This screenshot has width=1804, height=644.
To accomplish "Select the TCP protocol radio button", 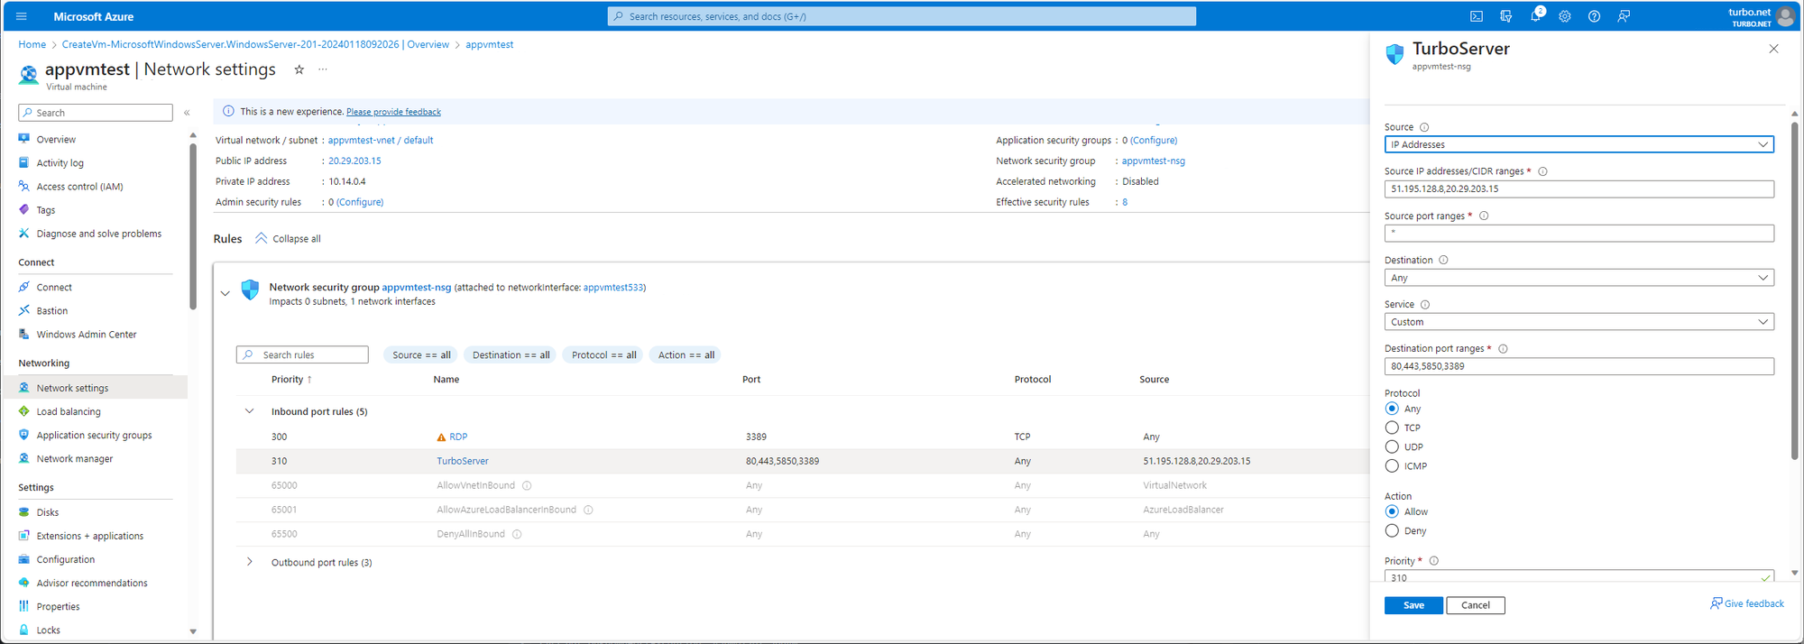I will pyautogui.click(x=1392, y=428).
